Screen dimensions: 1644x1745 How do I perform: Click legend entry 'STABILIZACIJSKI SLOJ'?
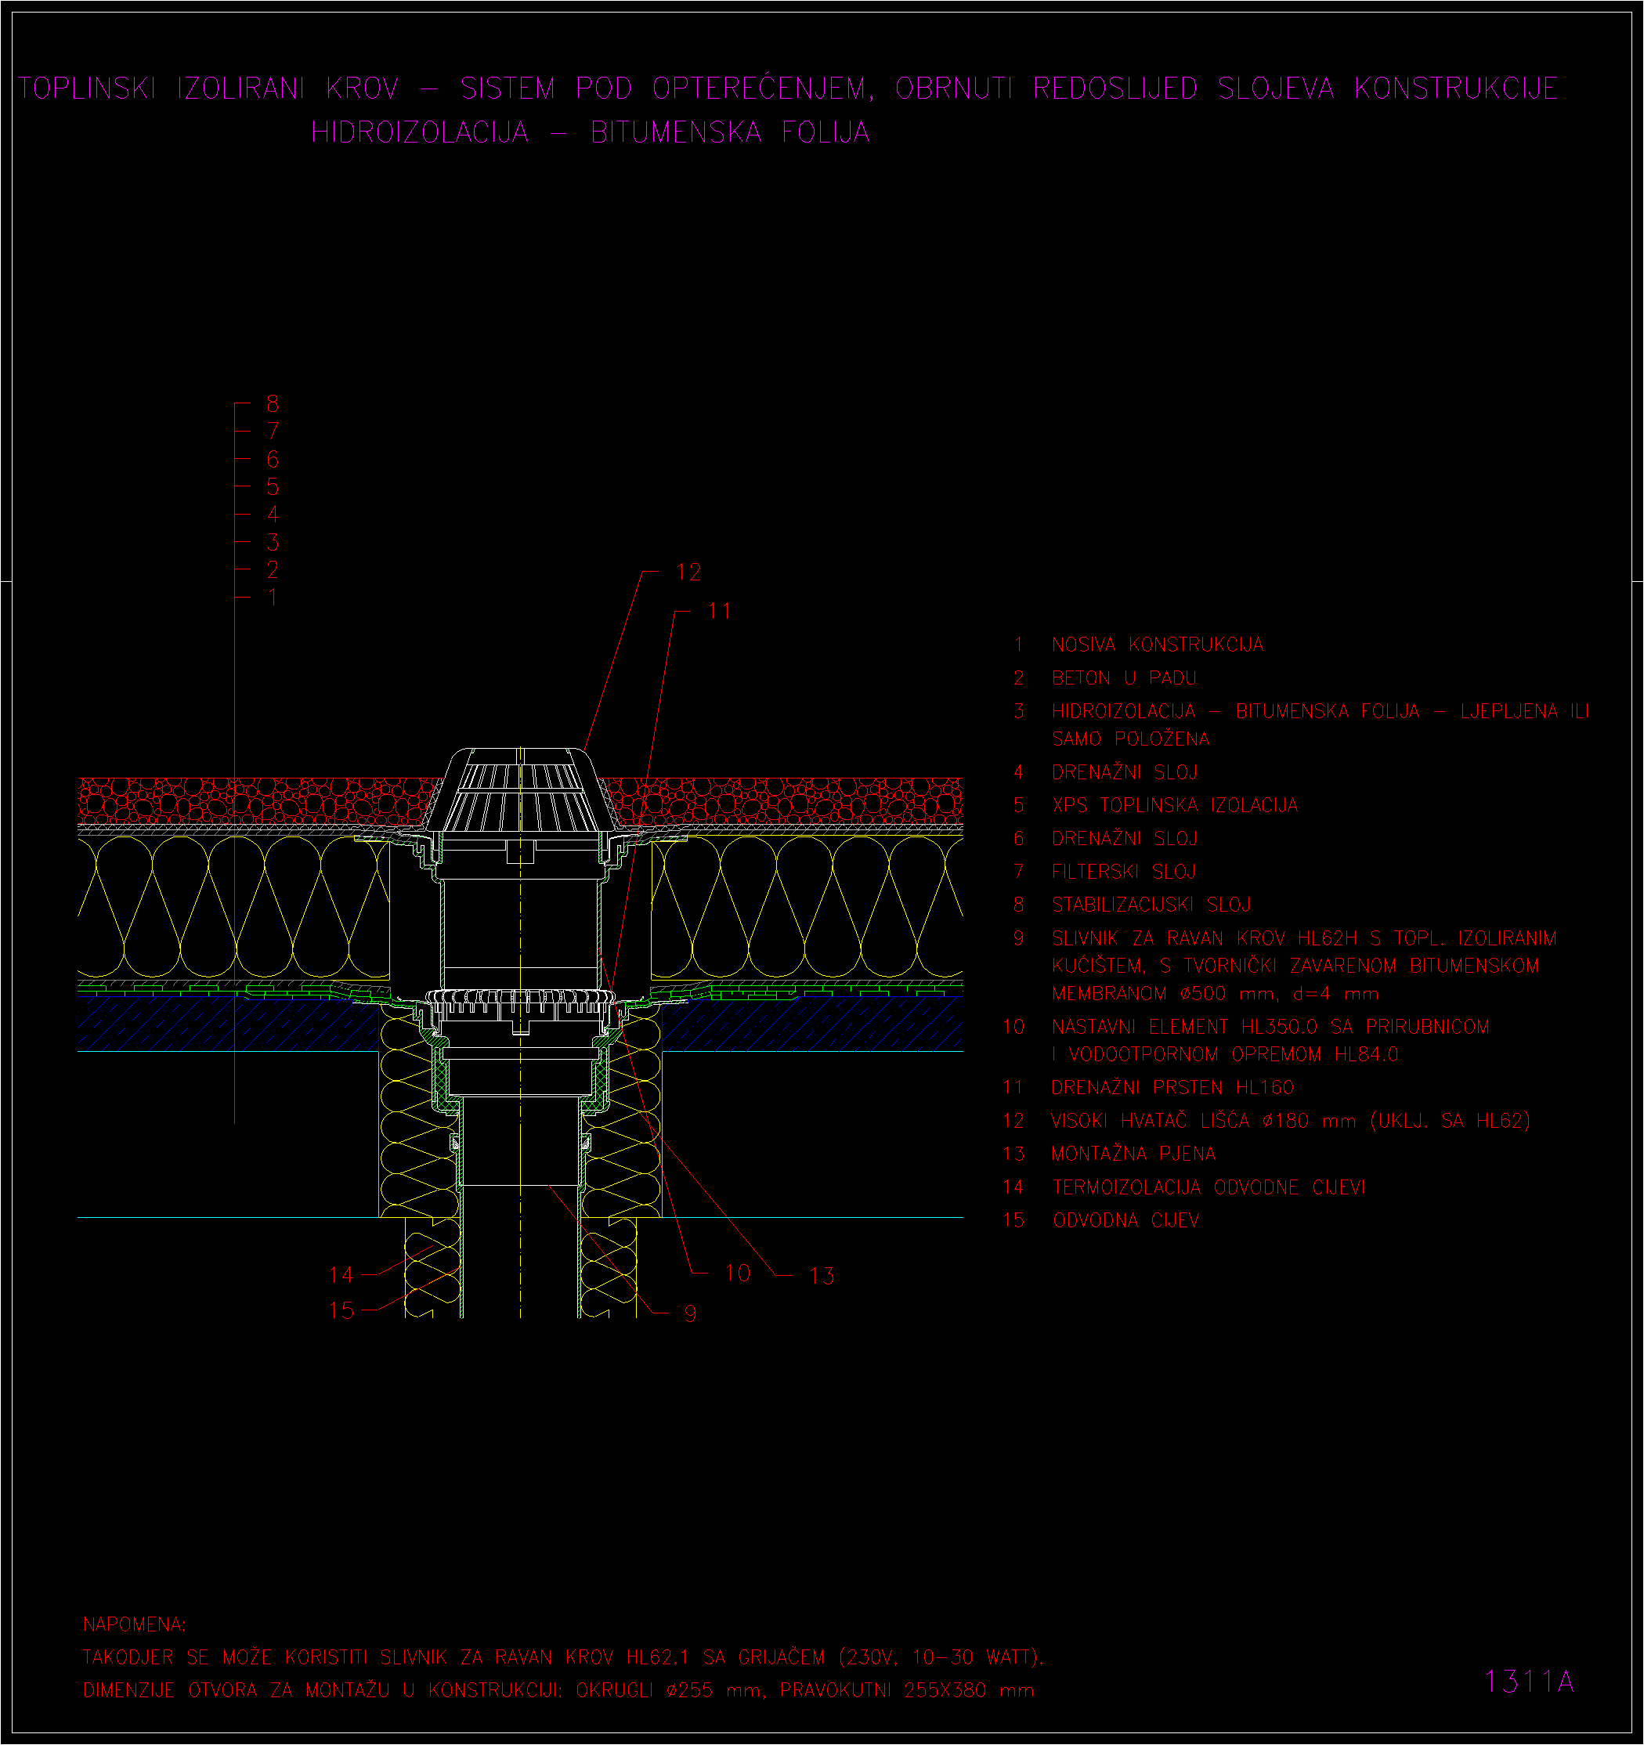[x=1151, y=905]
